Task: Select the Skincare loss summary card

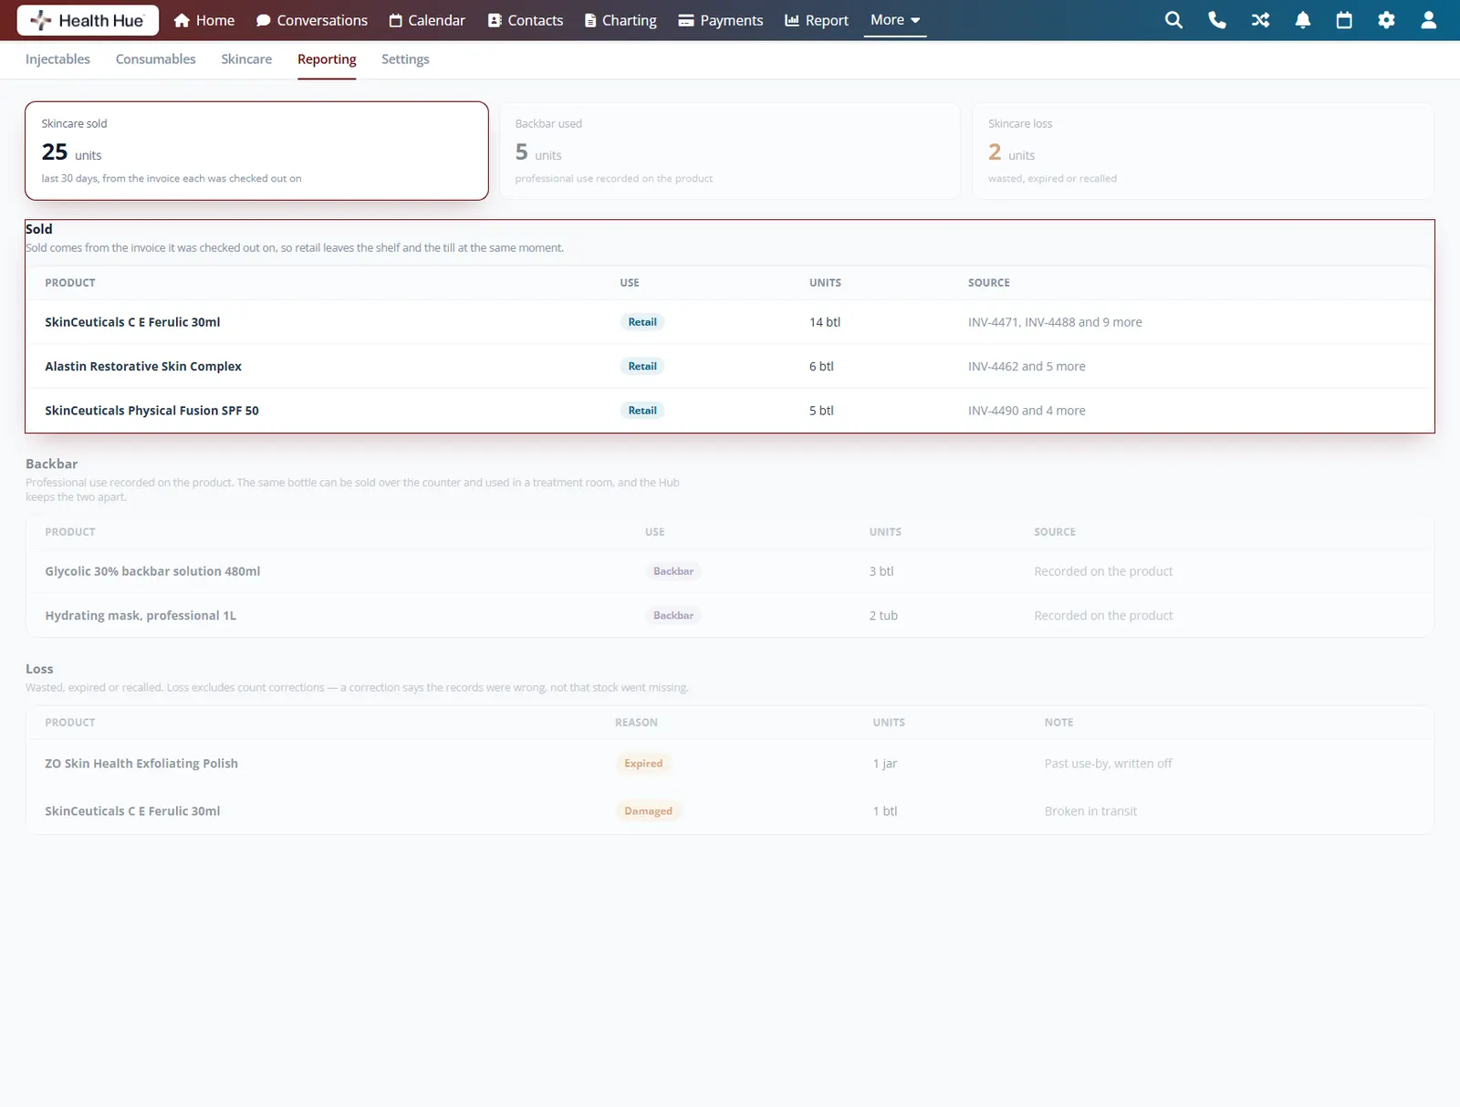Action: pos(1204,151)
